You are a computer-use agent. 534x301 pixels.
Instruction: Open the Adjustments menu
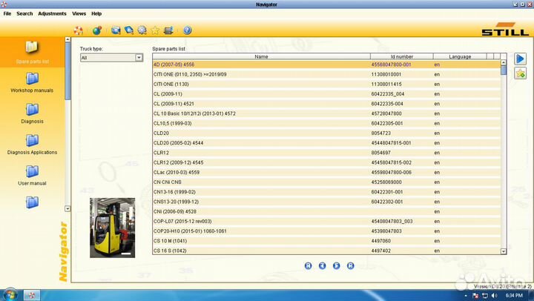pyautogui.click(x=52, y=13)
